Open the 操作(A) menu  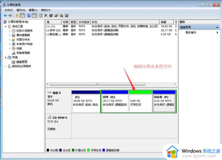(21, 10)
